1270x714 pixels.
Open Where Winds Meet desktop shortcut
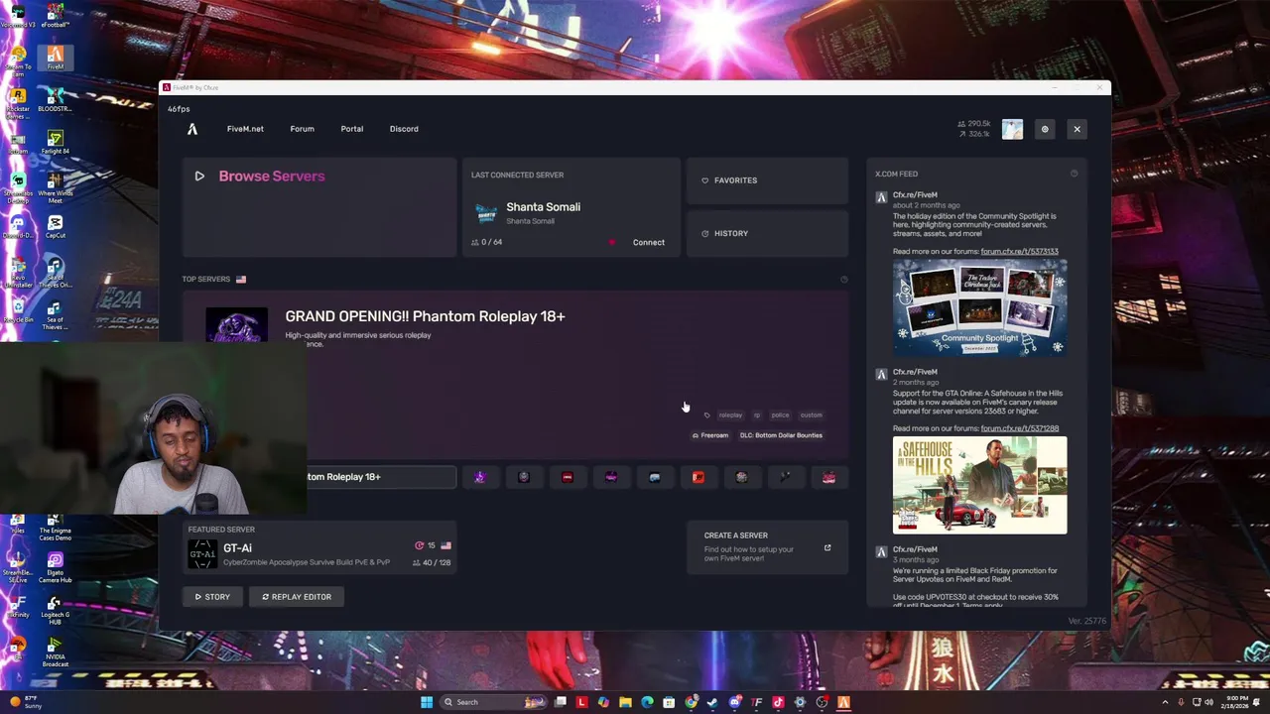click(x=56, y=185)
